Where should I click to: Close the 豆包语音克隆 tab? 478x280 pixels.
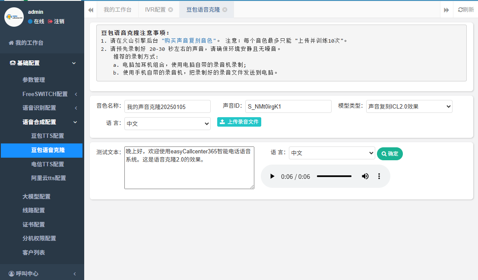[x=225, y=10]
